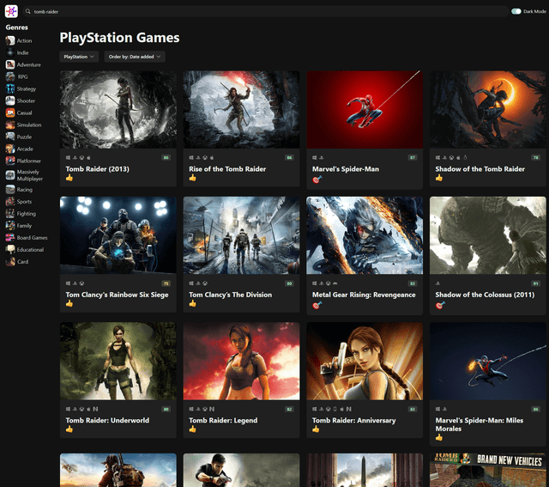Select the Shooter genre icon
549x487 pixels.
pyautogui.click(x=10, y=100)
